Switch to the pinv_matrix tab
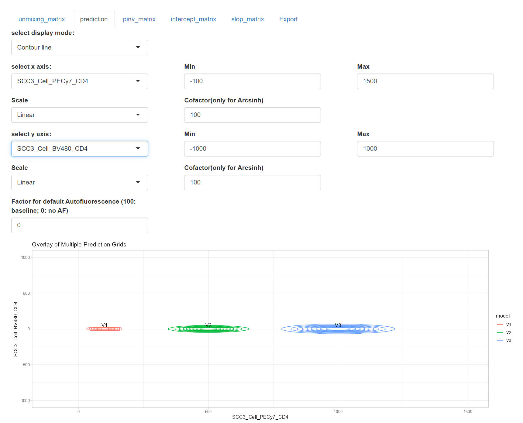Screen dimensions: 523x423 pyautogui.click(x=139, y=19)
